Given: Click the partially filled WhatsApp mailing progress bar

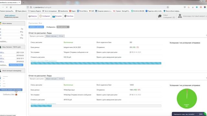Looking at the screenshot, I should 96,106.
